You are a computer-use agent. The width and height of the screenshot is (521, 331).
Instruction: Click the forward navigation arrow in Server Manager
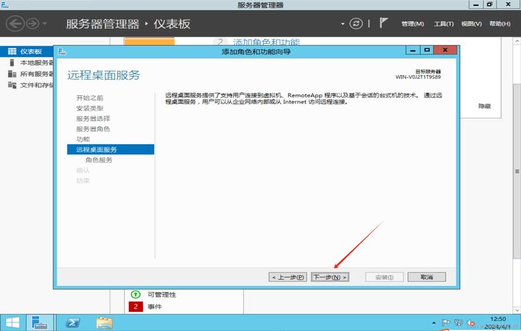[32, 24]
